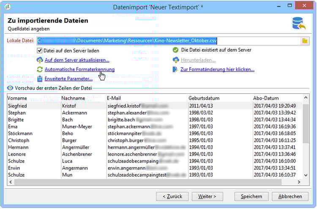This screenshot has height=209, width=317.
Task: Open 'Auf dem Server aktualisieren...' link
Action: pyautogui.click(x=77, y=60)
